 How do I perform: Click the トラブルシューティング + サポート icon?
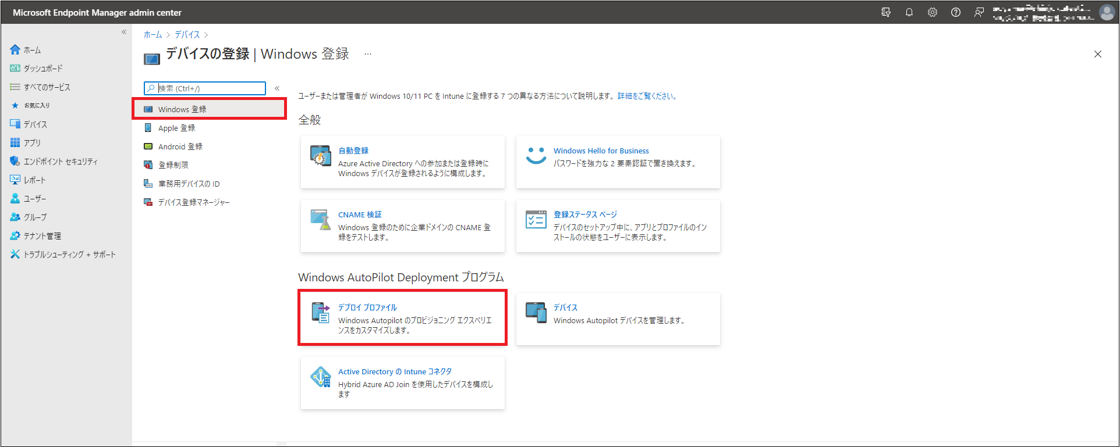coord(15,255)
